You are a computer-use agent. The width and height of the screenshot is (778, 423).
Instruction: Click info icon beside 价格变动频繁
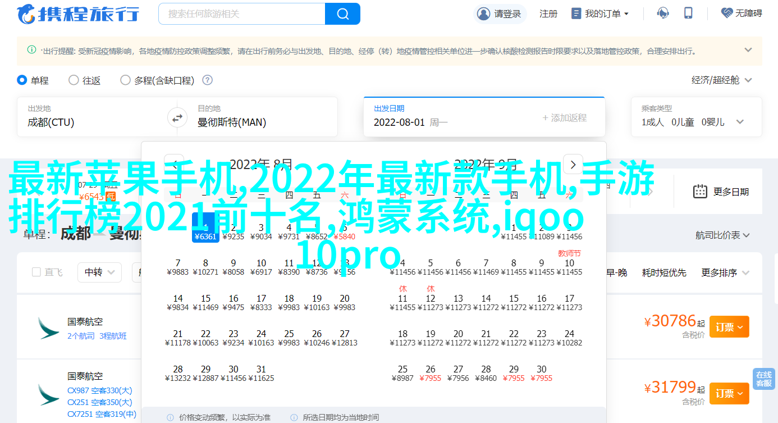coord(170,418)
